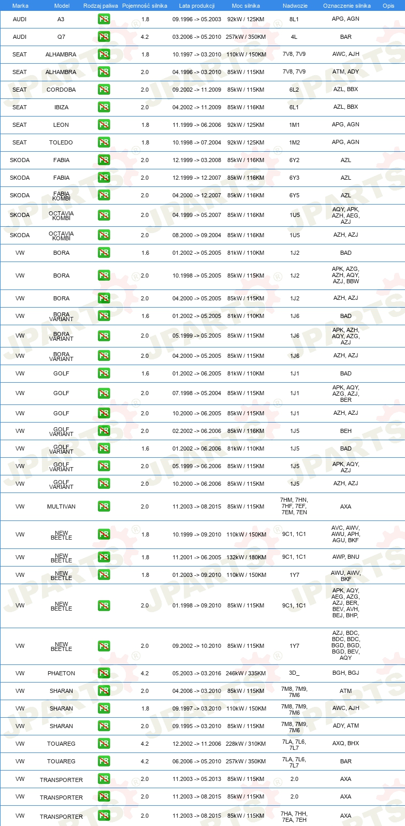This screenshot has width=405, height=826.
Task: Click the Q7 model cell
Action: [x=61, y=37]
